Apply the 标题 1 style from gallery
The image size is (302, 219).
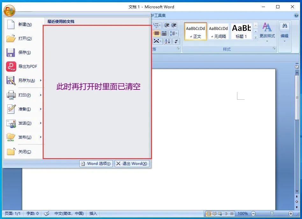click(x=241, y=31)
